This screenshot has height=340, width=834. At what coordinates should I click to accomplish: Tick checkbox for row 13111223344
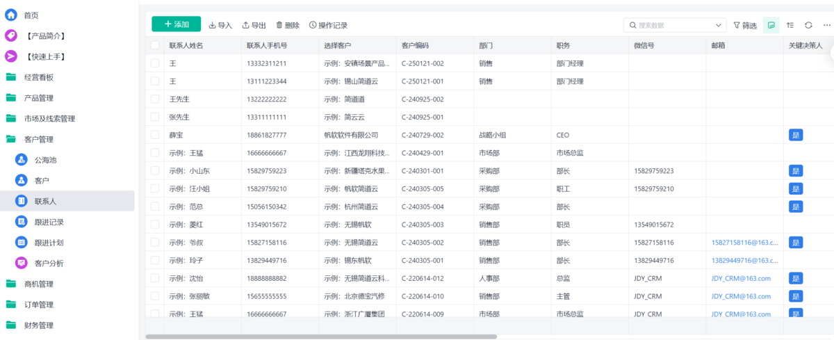(x=154, y=81)
